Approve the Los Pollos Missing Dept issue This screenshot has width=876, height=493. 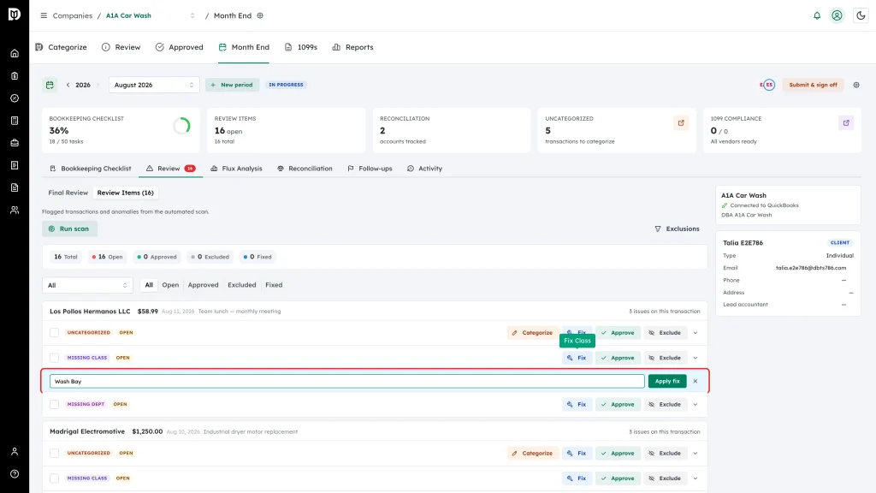click(618, 404)
